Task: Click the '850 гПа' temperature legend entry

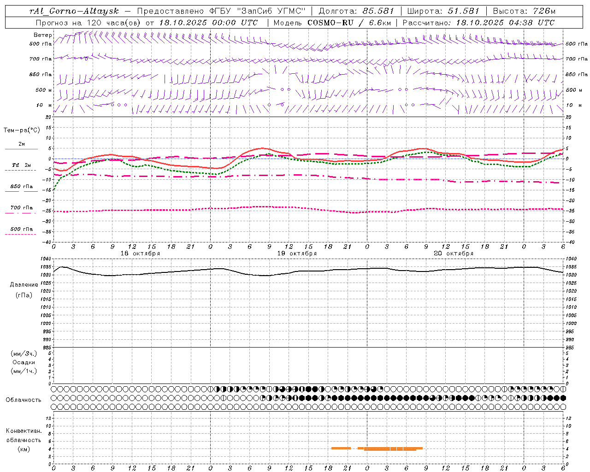Action: [21, 187]
